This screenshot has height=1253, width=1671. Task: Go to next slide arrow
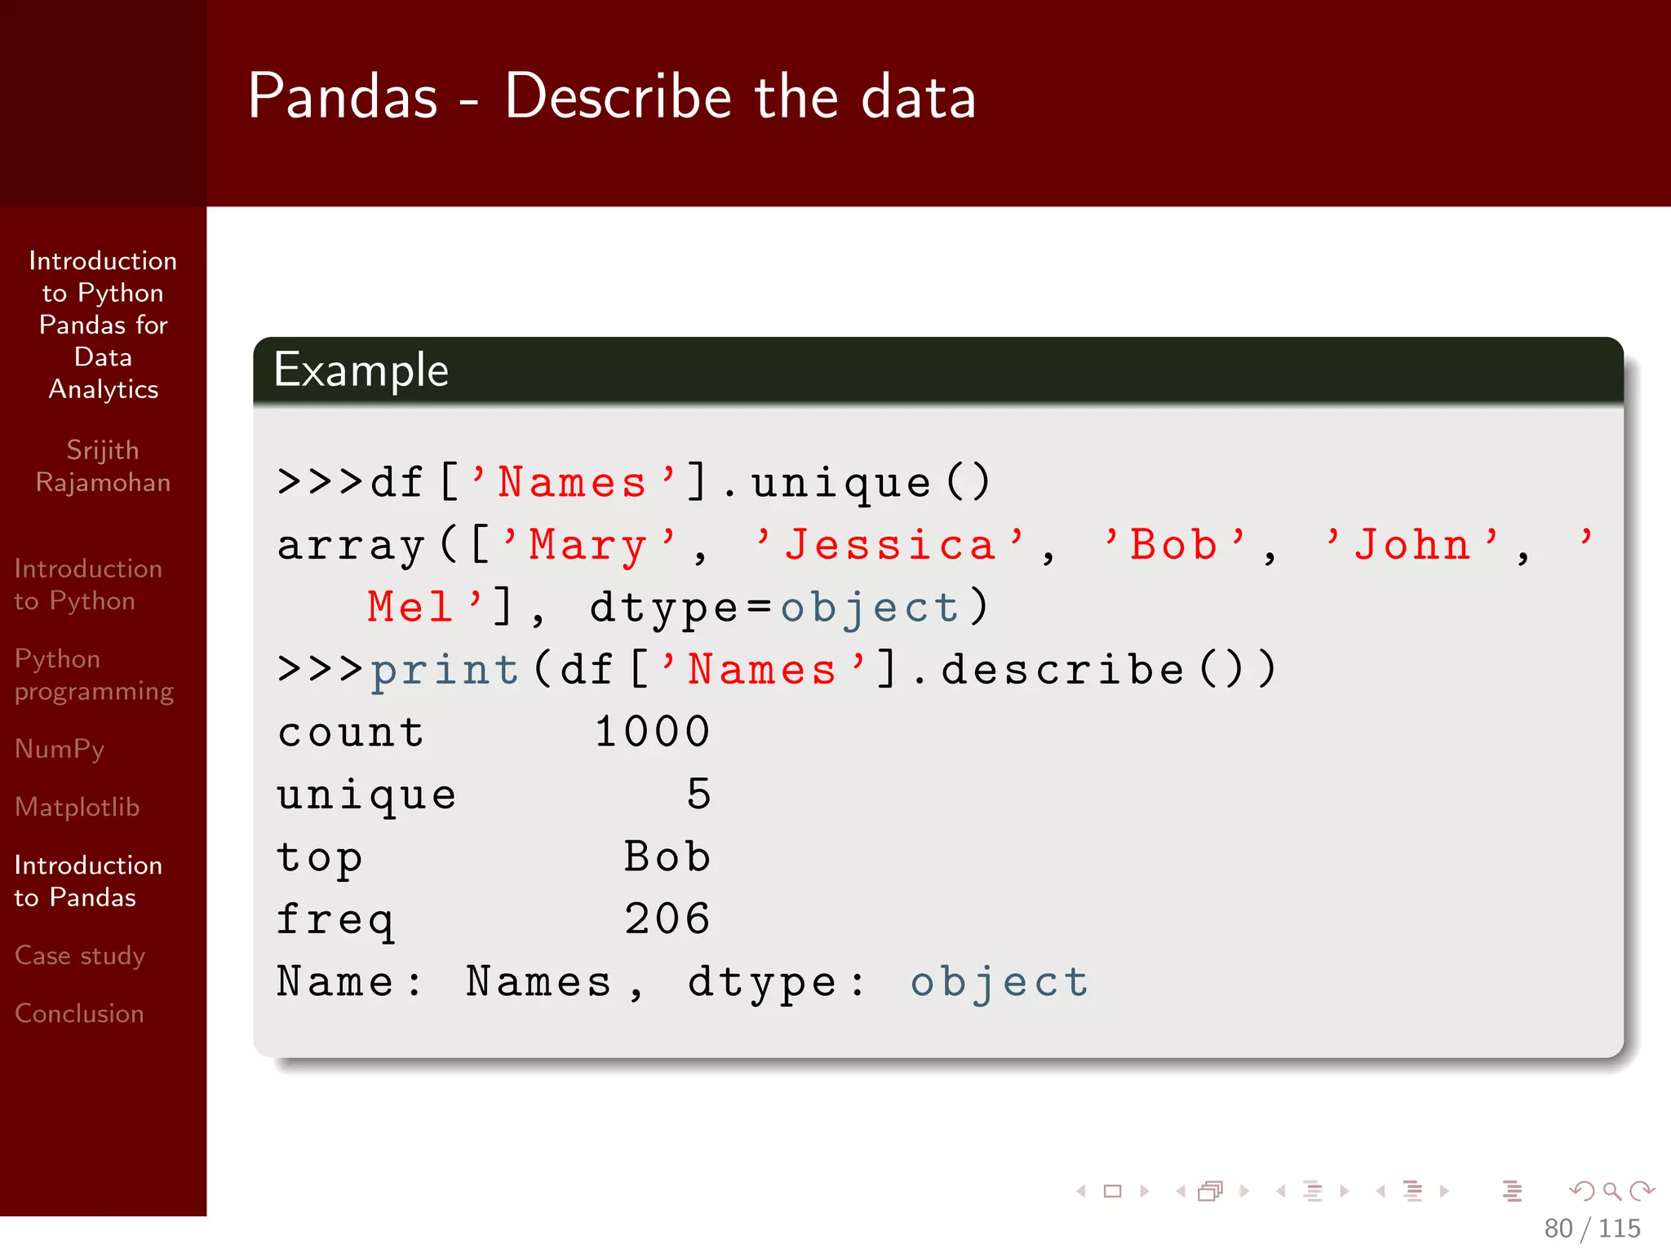pos(1145,1192)
